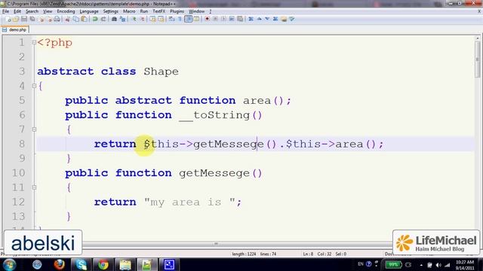Open the Window menu
The image size is (483, 271).
coord(196,11)
